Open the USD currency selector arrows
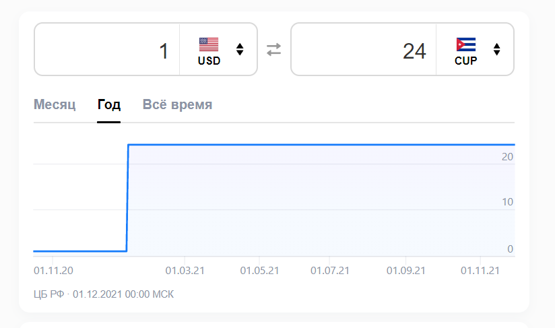555x328 pixels. (x=240, y=49)
